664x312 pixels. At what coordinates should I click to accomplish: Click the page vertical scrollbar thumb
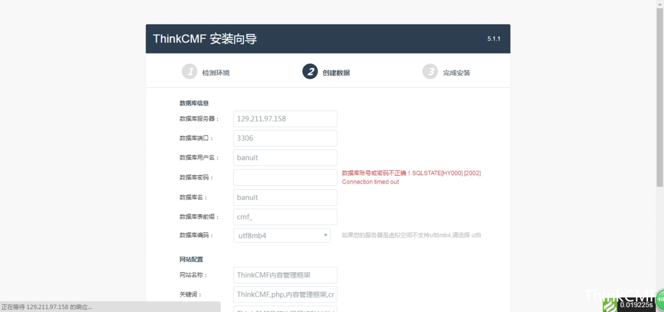660,97
